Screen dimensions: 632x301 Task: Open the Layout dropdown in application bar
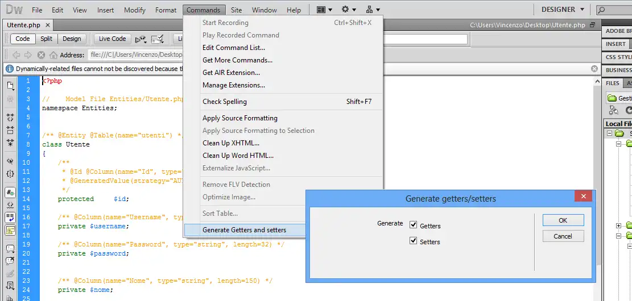324,10
